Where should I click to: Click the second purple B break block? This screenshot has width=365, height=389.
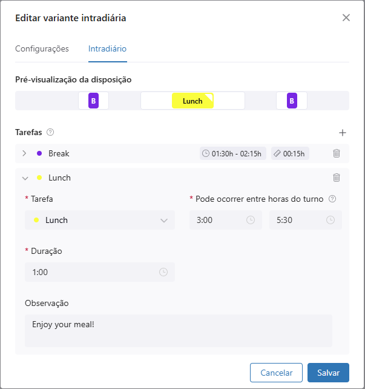292,101
